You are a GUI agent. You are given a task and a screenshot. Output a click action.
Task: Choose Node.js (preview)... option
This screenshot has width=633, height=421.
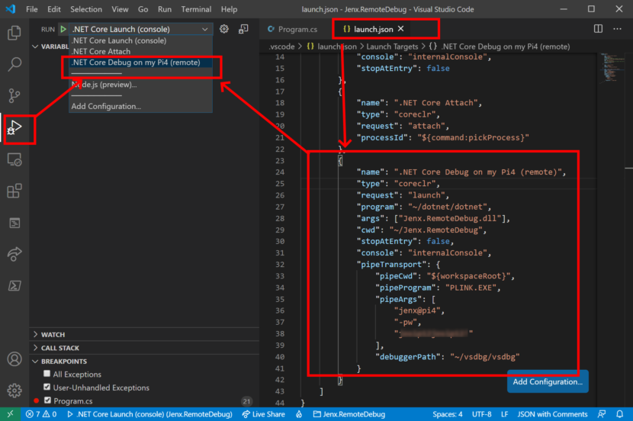coord(140,85)
